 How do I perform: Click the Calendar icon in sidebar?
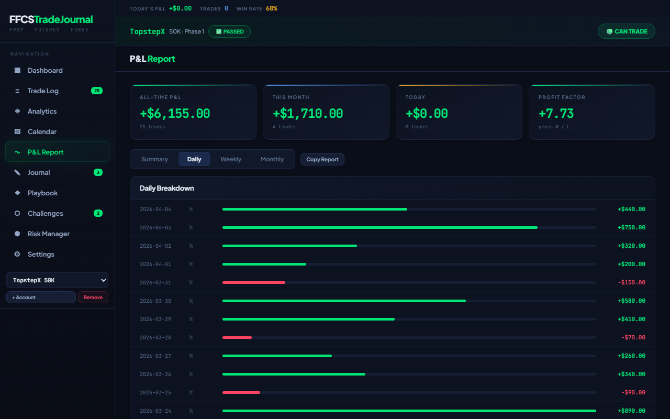tap(17, 131)
